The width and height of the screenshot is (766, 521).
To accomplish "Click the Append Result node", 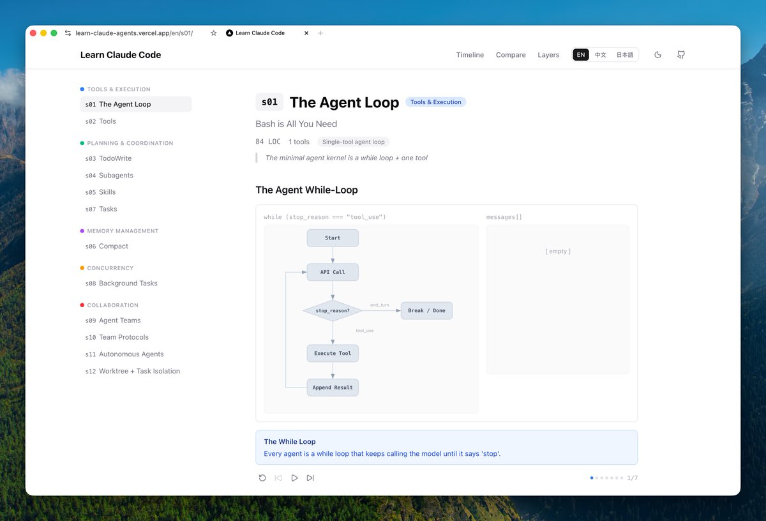I will coord(333,388).
